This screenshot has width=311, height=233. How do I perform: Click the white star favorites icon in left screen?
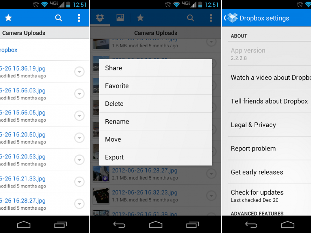(9, 18)
